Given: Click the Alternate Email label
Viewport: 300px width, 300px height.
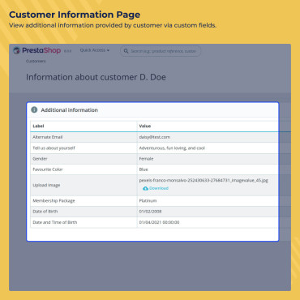Looking at the screenshot, I should [x=48, y=137].
